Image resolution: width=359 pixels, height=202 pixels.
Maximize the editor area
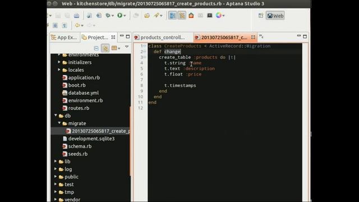(305, 36)
